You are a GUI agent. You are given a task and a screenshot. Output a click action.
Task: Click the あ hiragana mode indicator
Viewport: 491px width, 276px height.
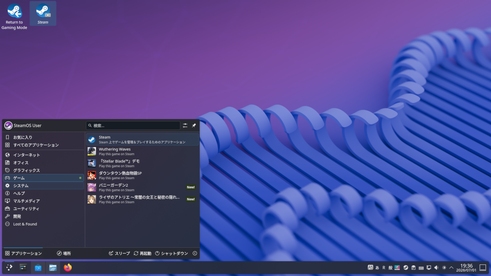point(377,267)
